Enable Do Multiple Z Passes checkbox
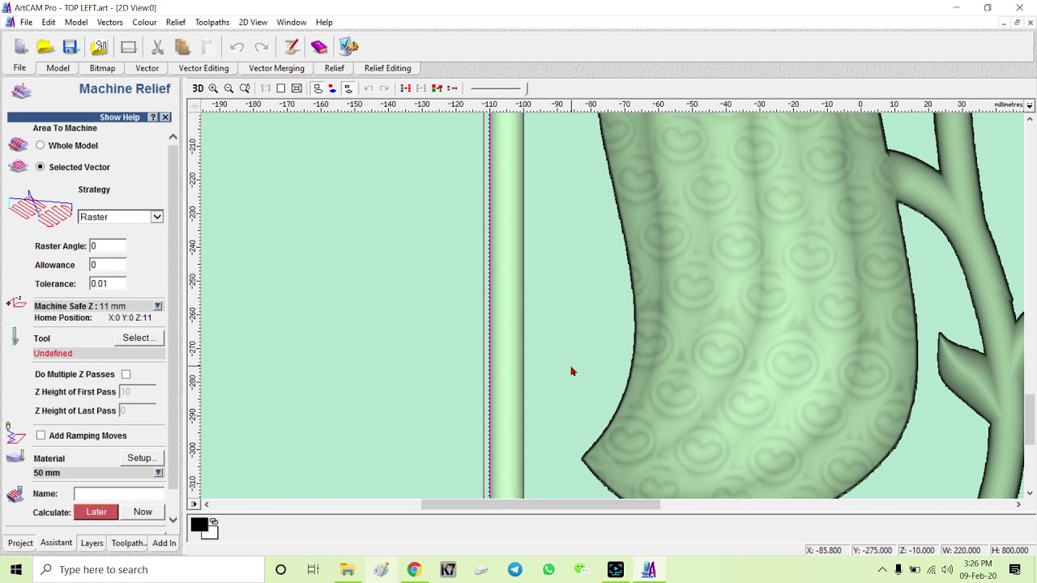This screenshot has width=1037, height=583. [x=126, y=374]
